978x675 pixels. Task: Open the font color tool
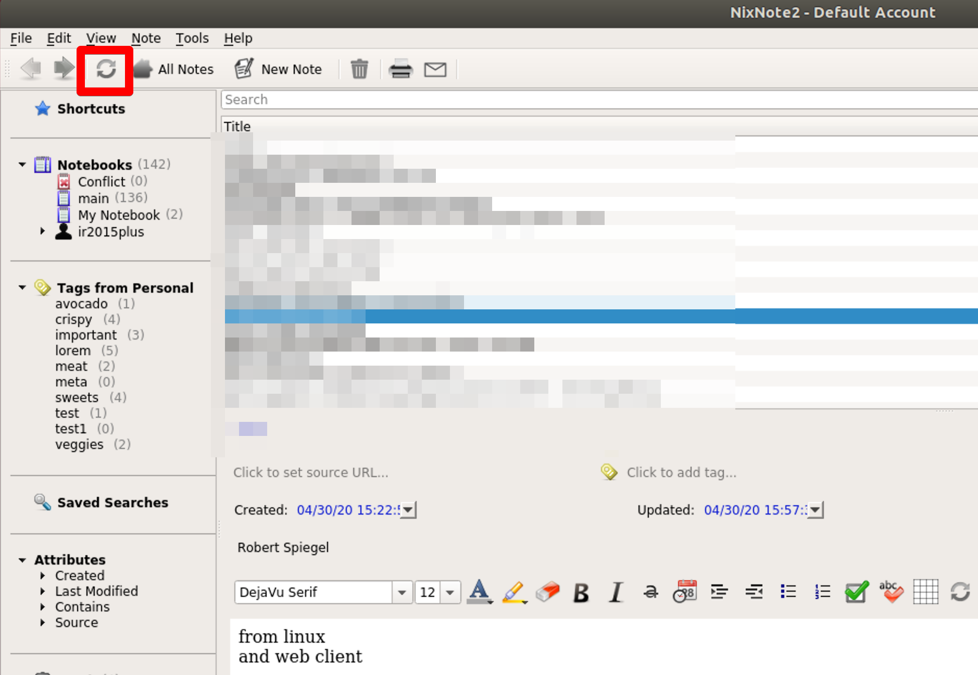pyautogui.click(x=480, y=592)
